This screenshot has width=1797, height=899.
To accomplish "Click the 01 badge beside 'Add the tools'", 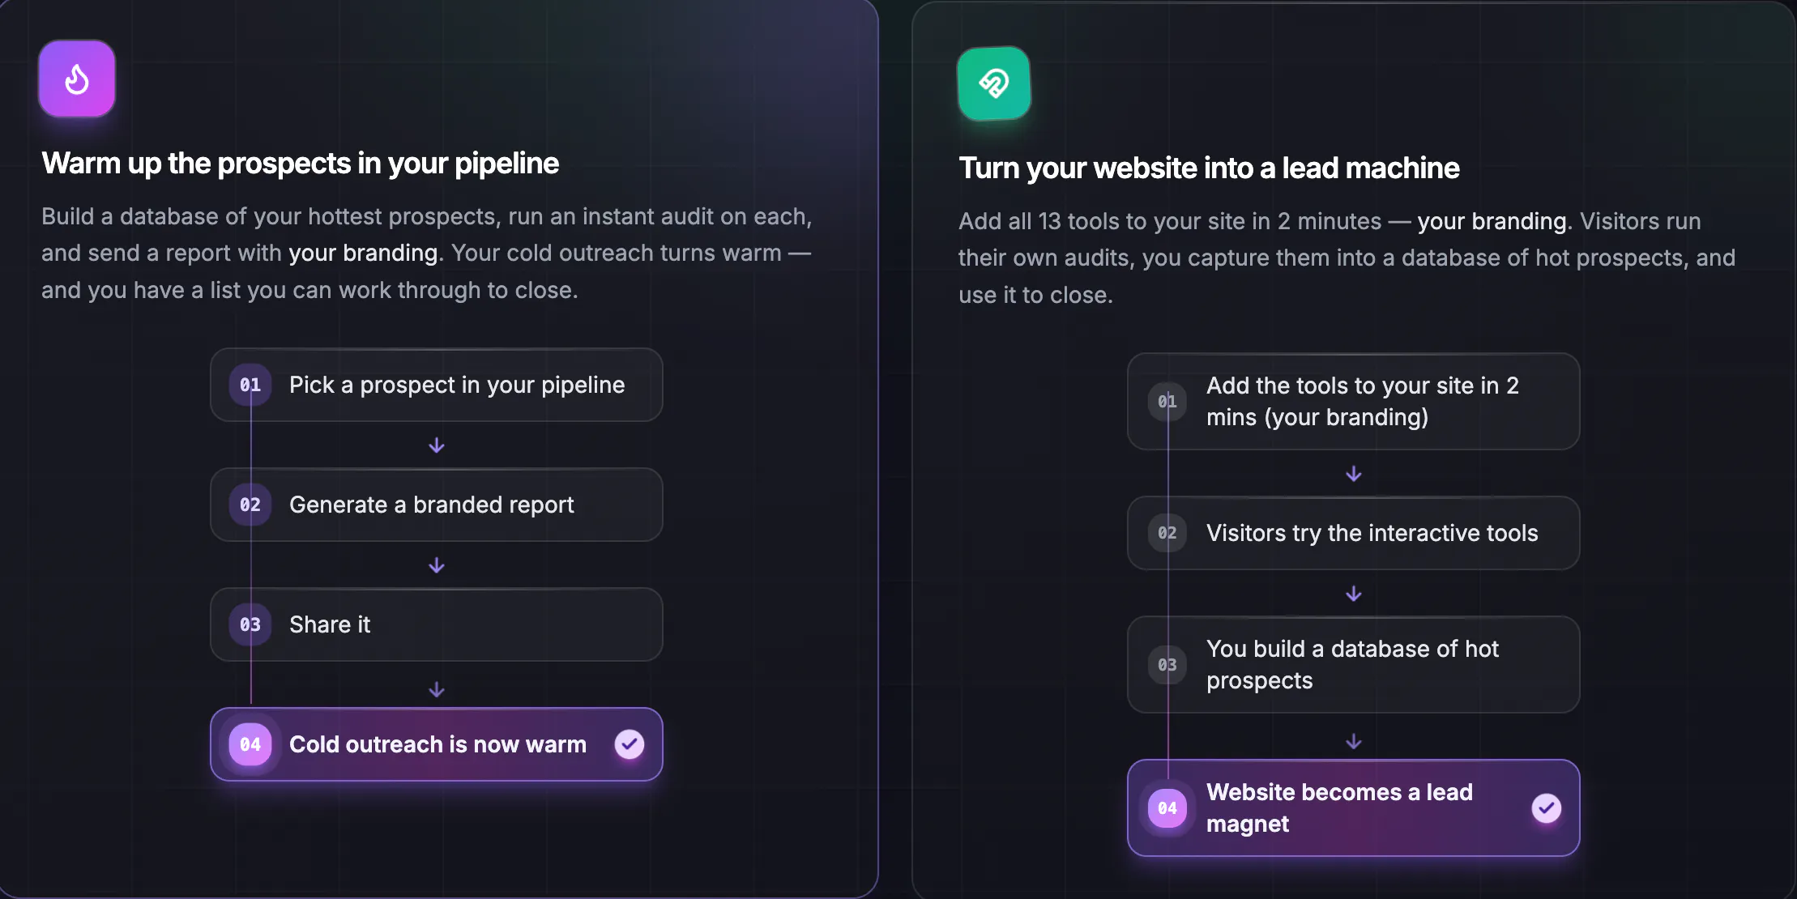I will pos(1167,401).
